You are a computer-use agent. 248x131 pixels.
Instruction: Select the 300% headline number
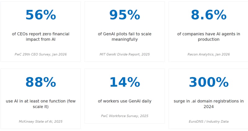pos(208,82)
